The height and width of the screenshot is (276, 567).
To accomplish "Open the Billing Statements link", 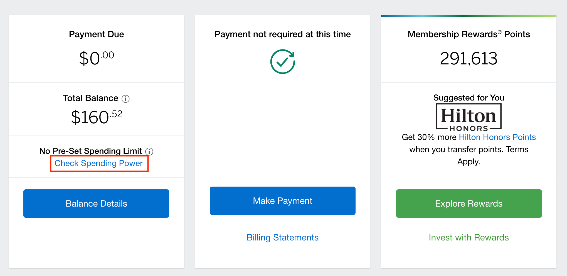I will 282,237.
